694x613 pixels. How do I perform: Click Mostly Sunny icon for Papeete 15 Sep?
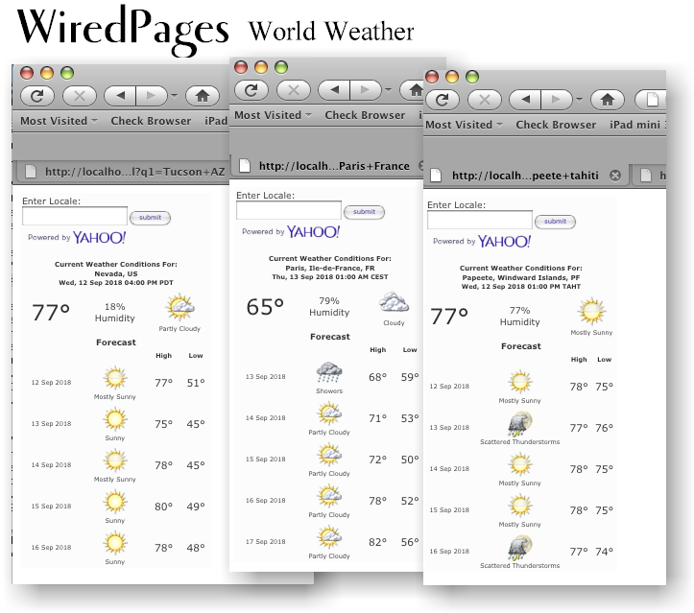[520, 506]
